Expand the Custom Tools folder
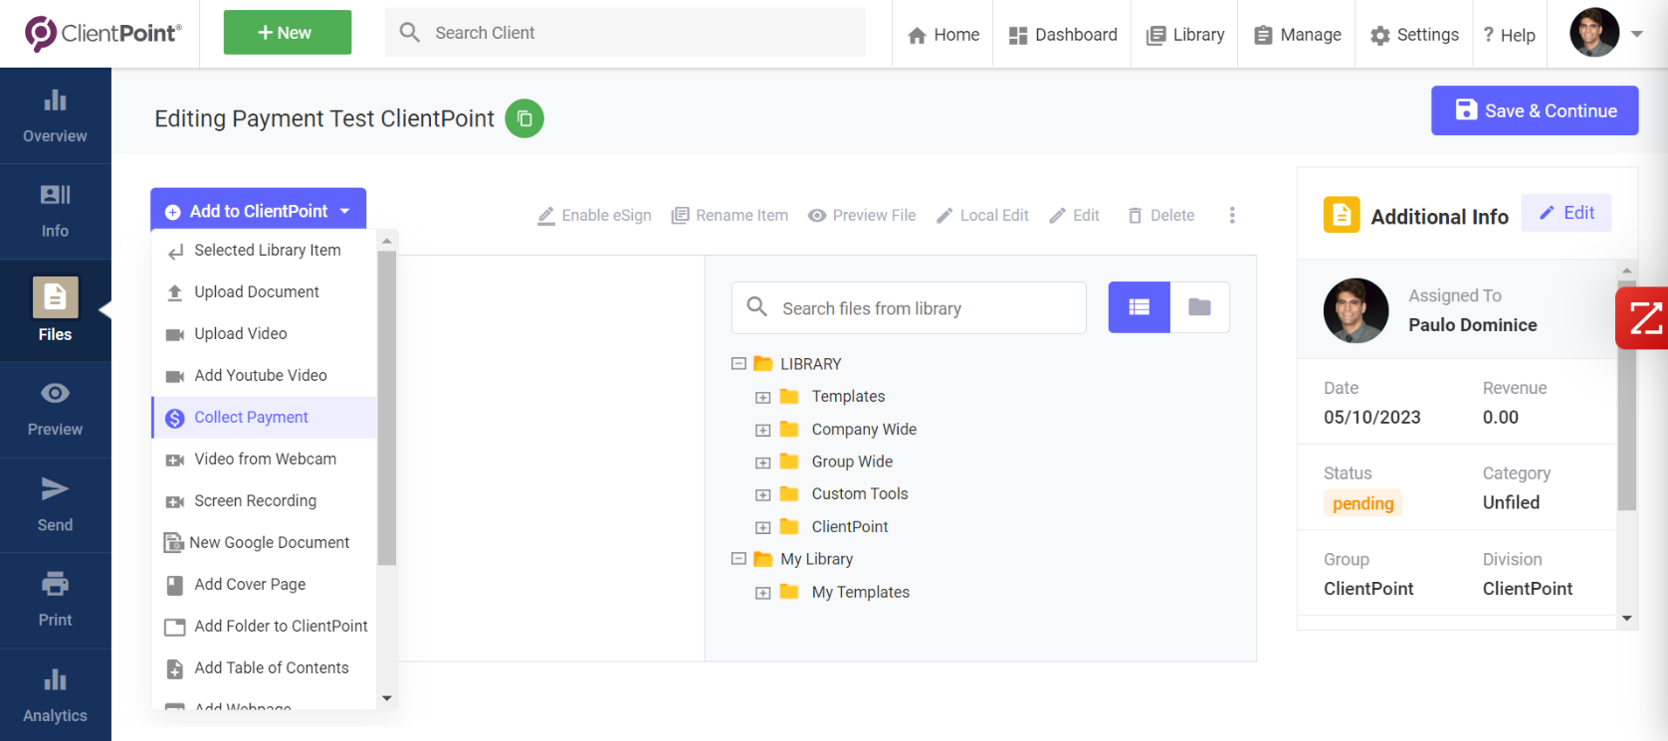Screen dimensions: 1668x741 [x=763, y=494]
